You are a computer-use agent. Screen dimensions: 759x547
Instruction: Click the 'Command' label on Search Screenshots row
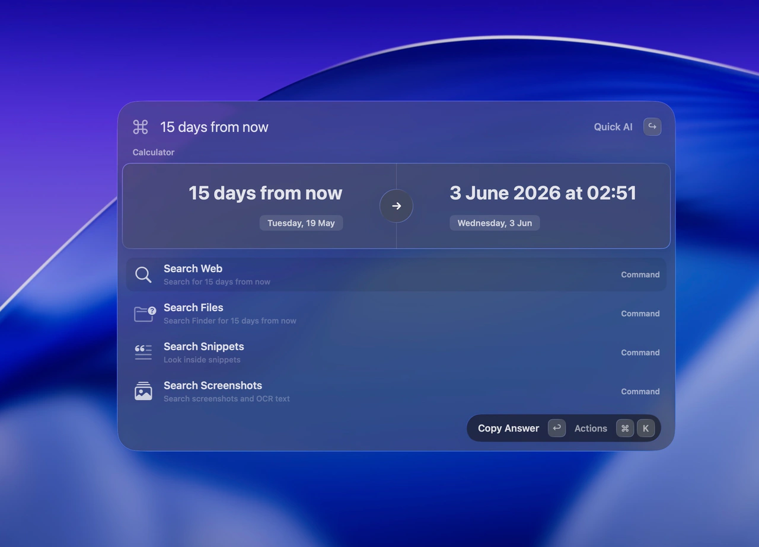[640, 391]
